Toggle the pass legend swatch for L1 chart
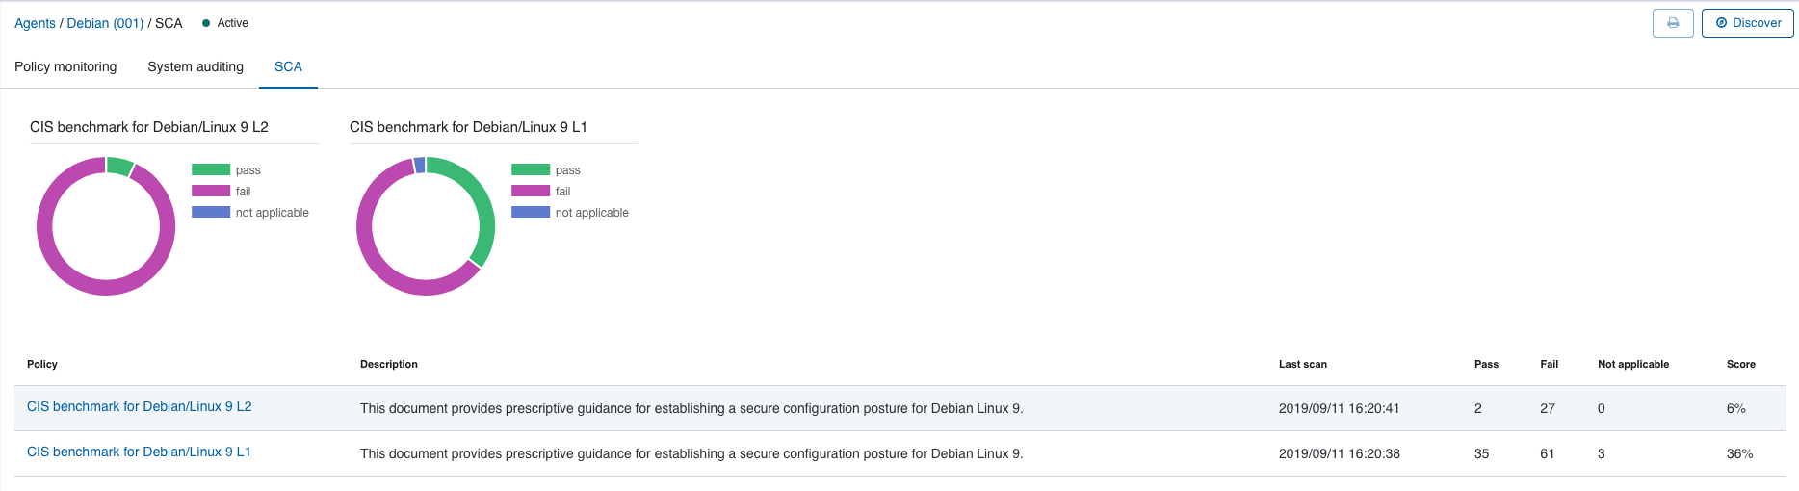This screenshot has height=491, width=1799. tap(531, 169)
